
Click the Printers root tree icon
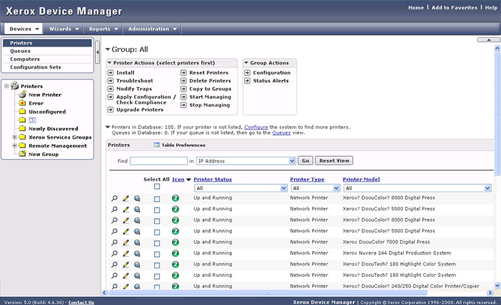pos(15,85)
